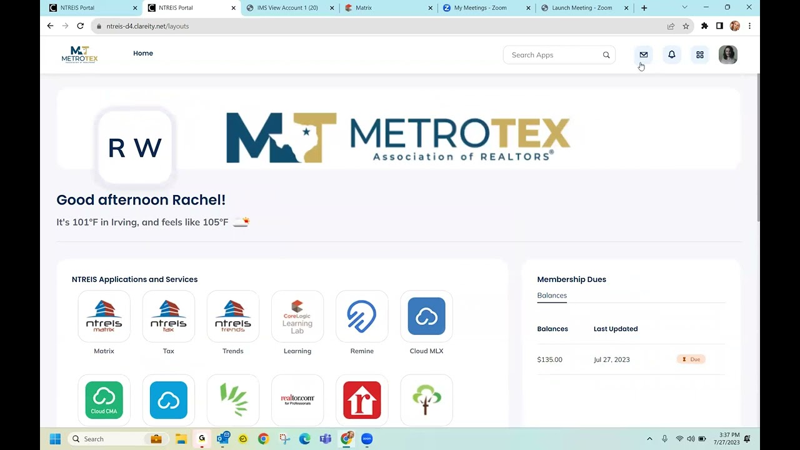
Task: Launch the Remine app
Action: tap(362, 316)
